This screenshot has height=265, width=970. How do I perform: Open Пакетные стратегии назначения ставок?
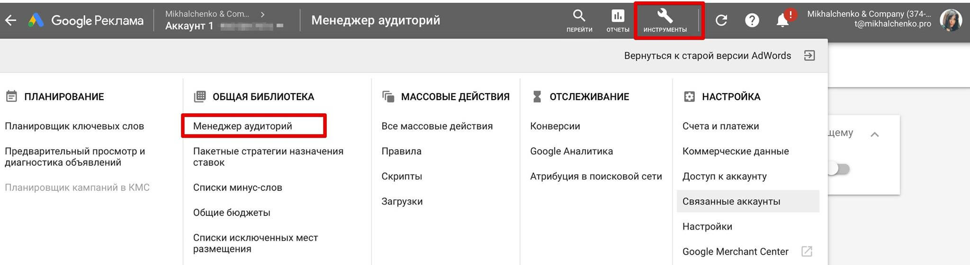268,157
